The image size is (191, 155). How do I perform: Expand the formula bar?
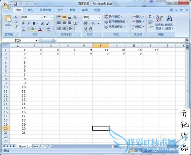tap(187, 40)
